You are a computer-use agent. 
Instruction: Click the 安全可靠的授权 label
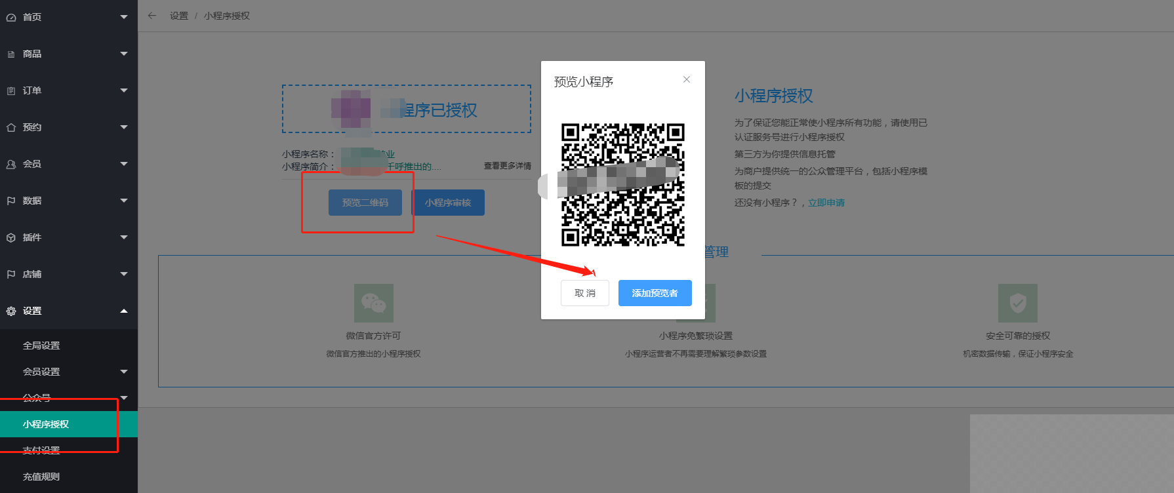coord(1018,336)
